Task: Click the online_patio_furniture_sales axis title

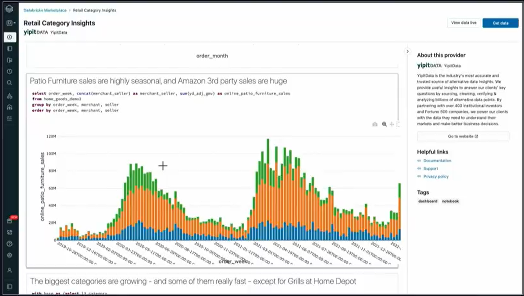Action: [x=43, y=187]
